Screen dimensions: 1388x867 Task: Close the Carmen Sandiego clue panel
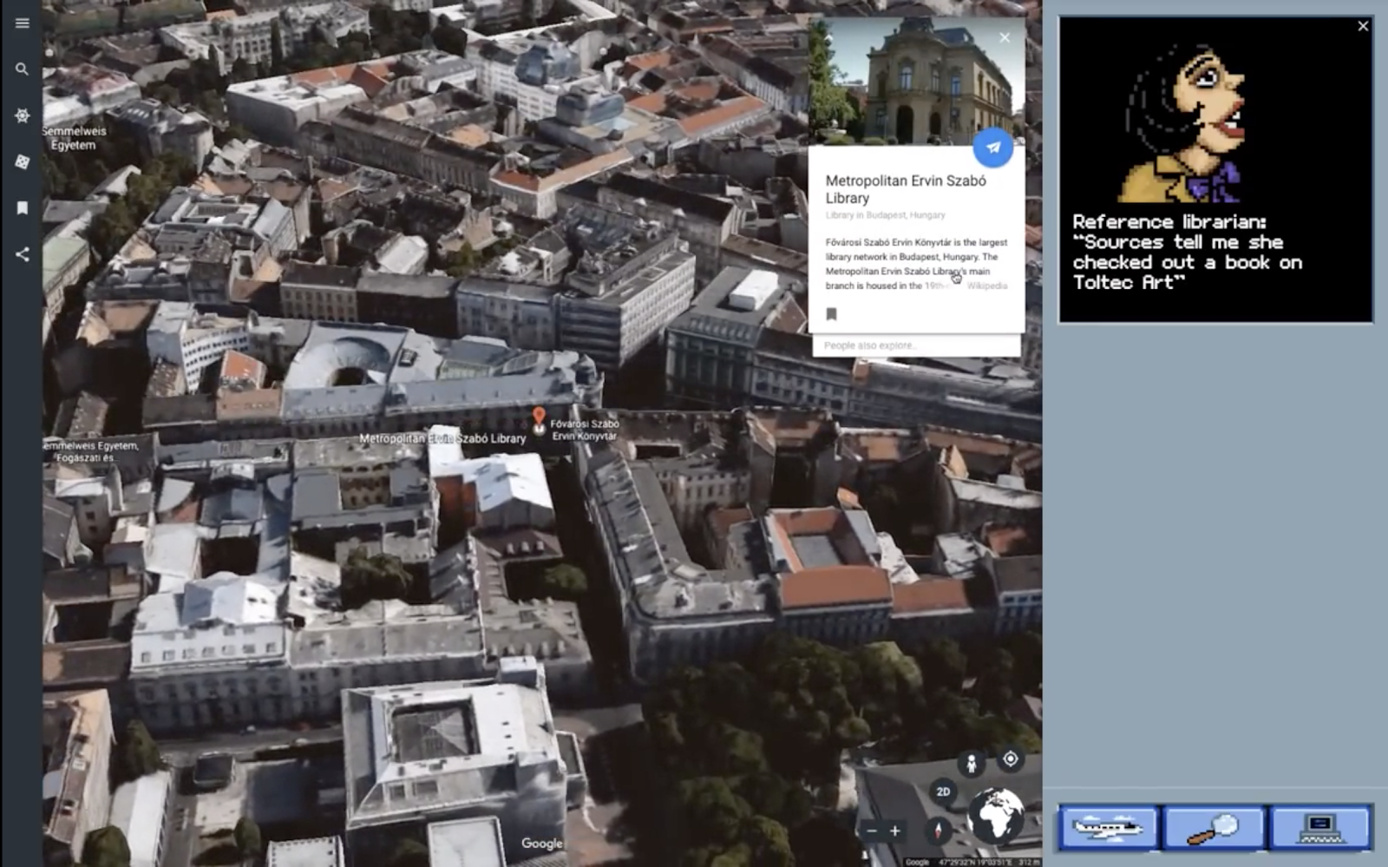1363,26
